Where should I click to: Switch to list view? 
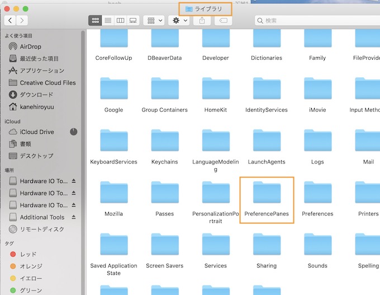(x=108, y=20)
